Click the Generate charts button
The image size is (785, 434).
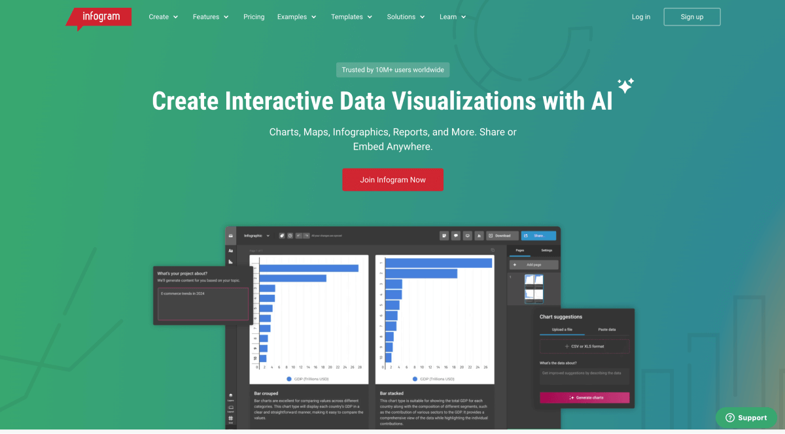(x=585, y=397)
